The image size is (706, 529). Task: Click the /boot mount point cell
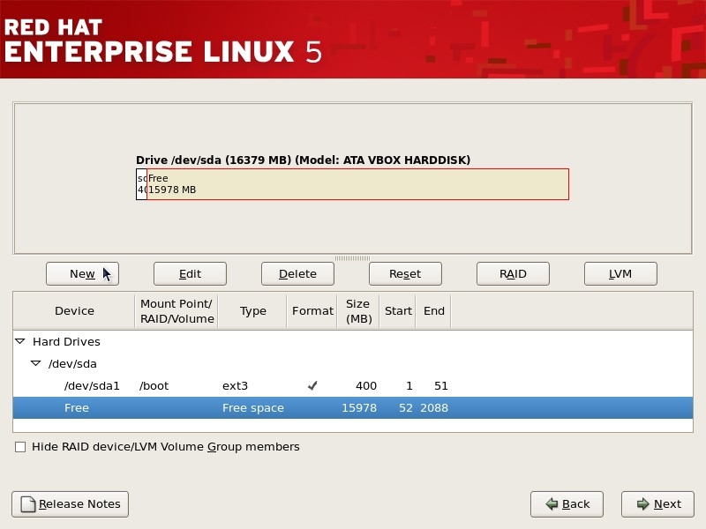154,385
